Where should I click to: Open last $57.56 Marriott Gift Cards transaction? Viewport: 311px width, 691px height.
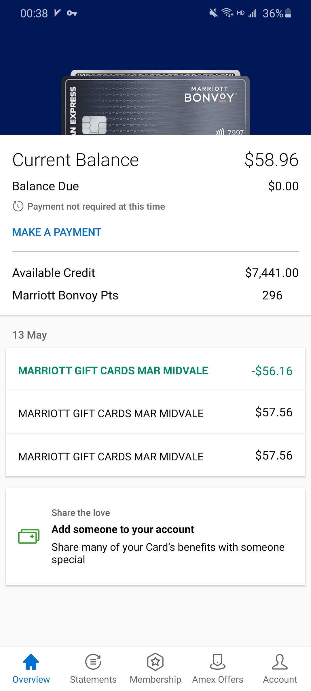[155, 455]
